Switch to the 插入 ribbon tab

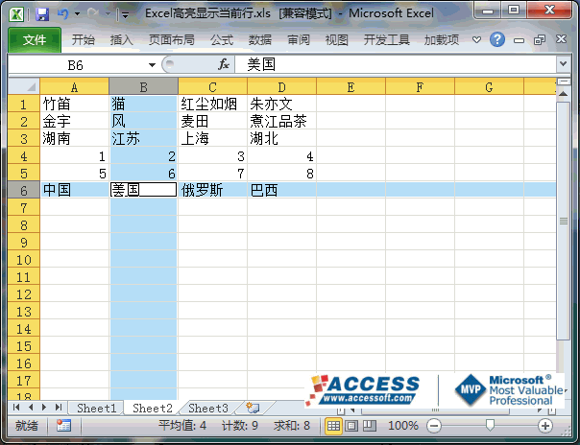click(121, 39)
